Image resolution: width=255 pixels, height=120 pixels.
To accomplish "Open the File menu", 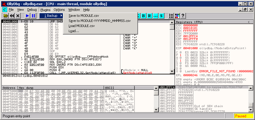I will point(11,10).
